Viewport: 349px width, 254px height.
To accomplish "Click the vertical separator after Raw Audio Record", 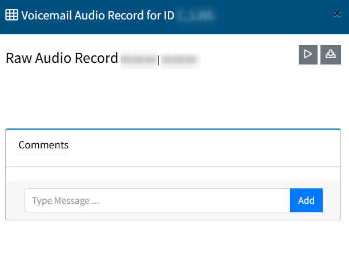I will (x=158, y=59).
